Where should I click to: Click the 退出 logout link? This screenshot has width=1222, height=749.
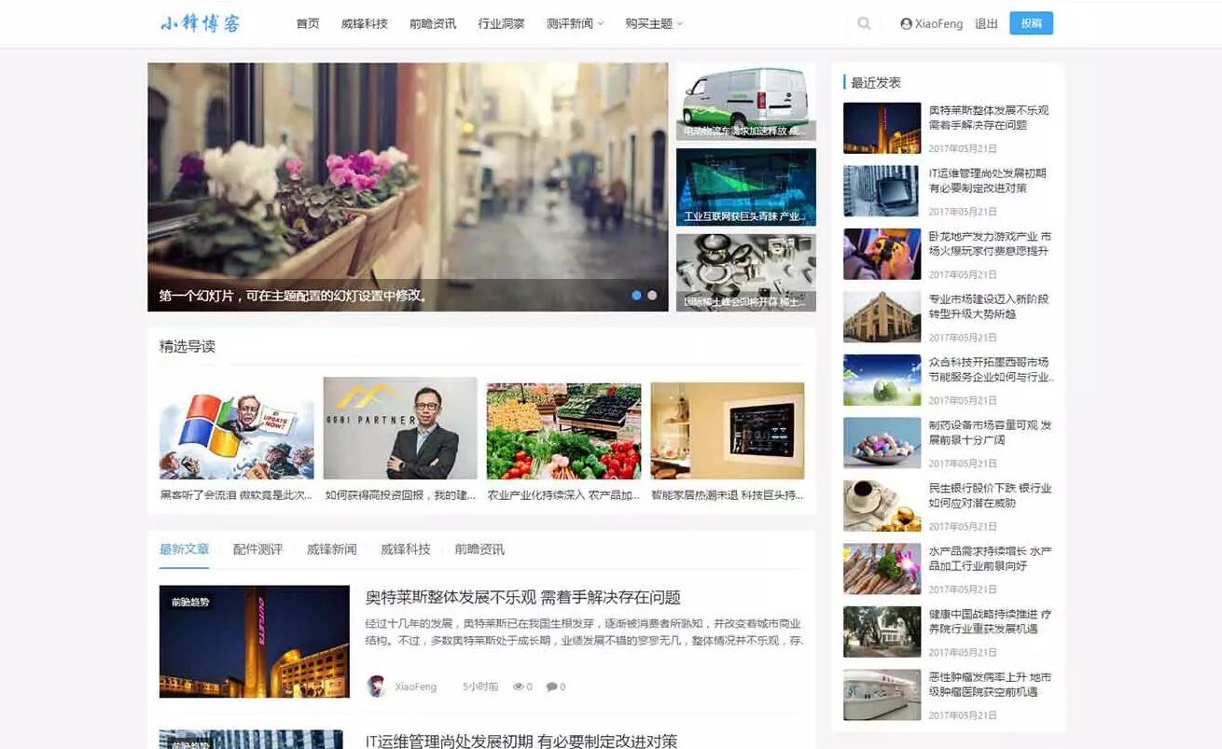986,23
